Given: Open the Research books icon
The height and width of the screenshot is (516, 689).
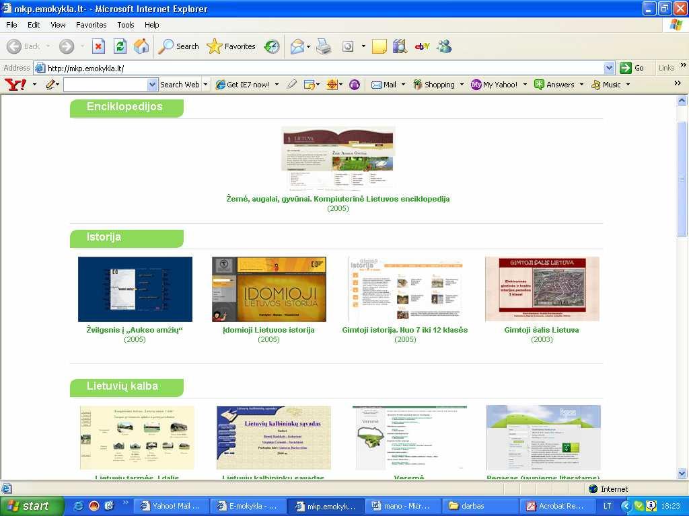Looking at the screenshot, I should (400, 46).
